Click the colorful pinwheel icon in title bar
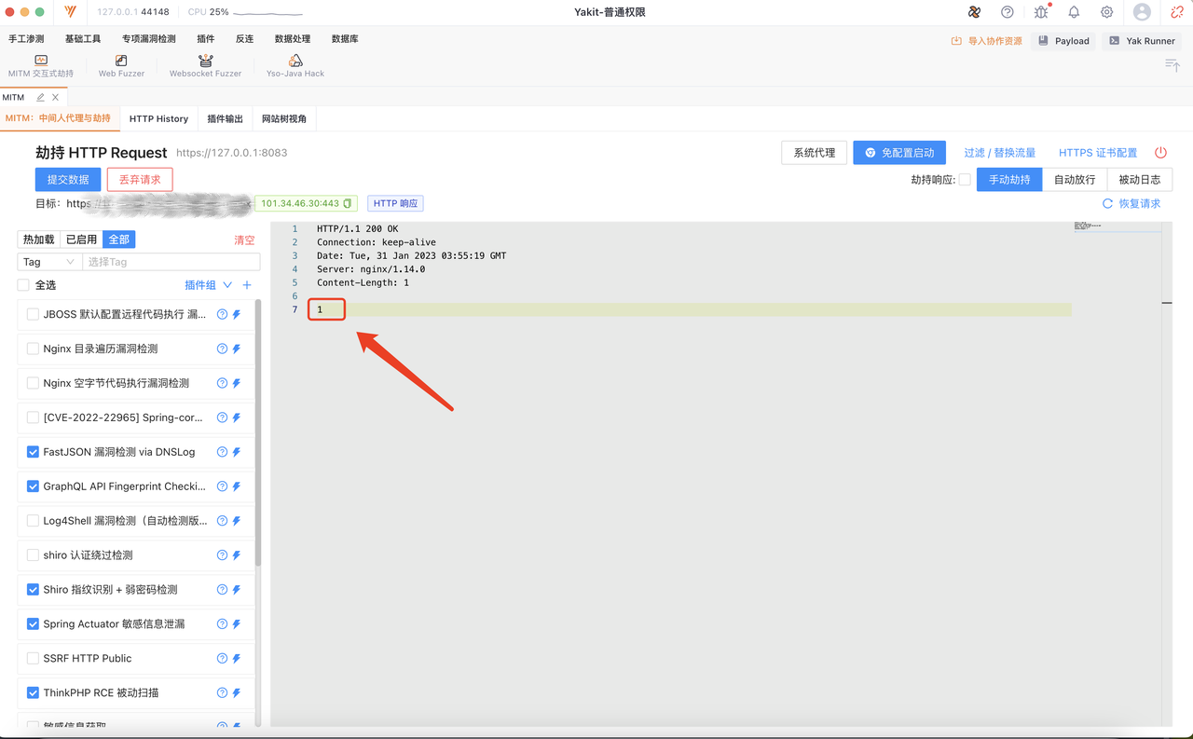 pyautogui.click(x=974, y=12)
